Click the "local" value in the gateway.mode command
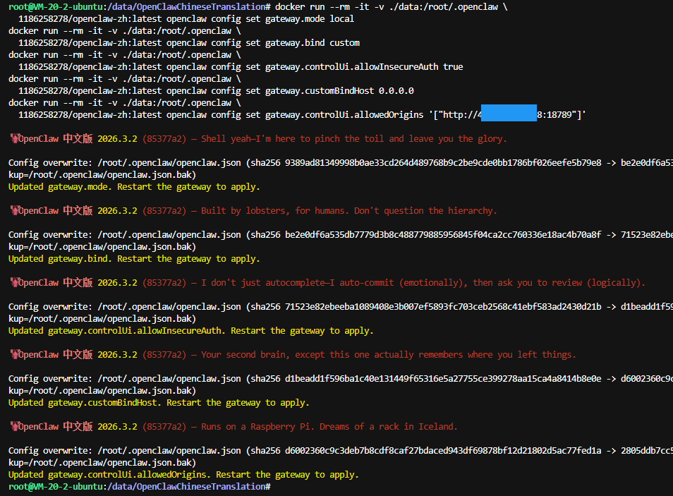This screenshot has height=496, width=673. [x=341, y=19]
